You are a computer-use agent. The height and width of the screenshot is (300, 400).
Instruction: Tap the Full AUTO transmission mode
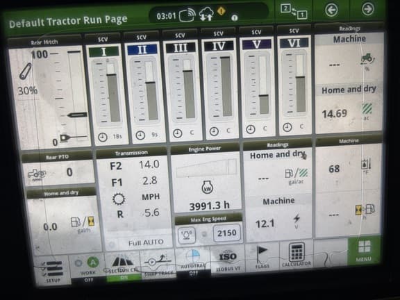coord(146,242)
